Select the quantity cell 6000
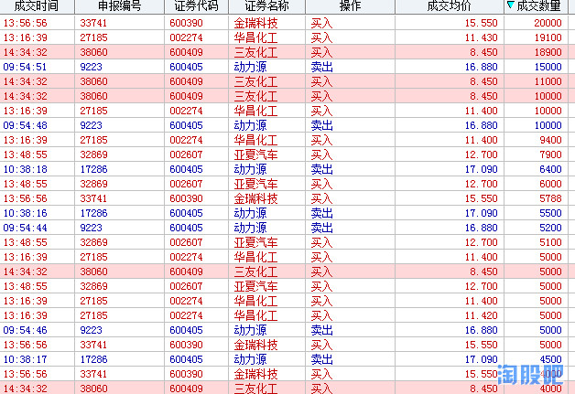 pos(550,184)
